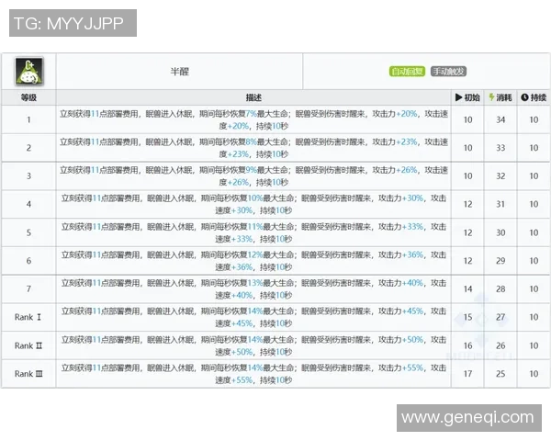Select the Rank III row label

pyautogui.click(x=28, y=374)
